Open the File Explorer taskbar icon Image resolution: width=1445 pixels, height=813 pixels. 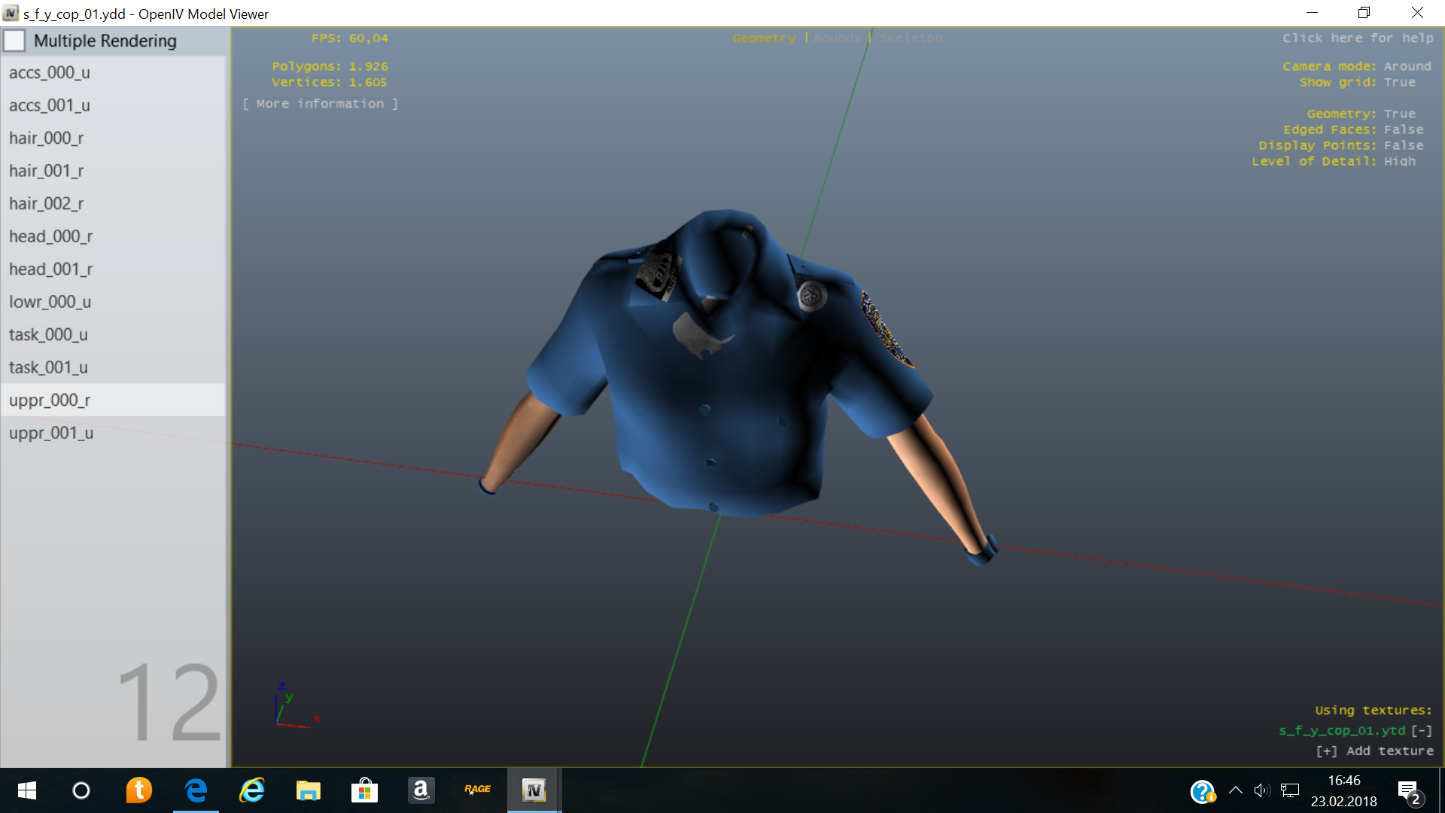(308, 790)
